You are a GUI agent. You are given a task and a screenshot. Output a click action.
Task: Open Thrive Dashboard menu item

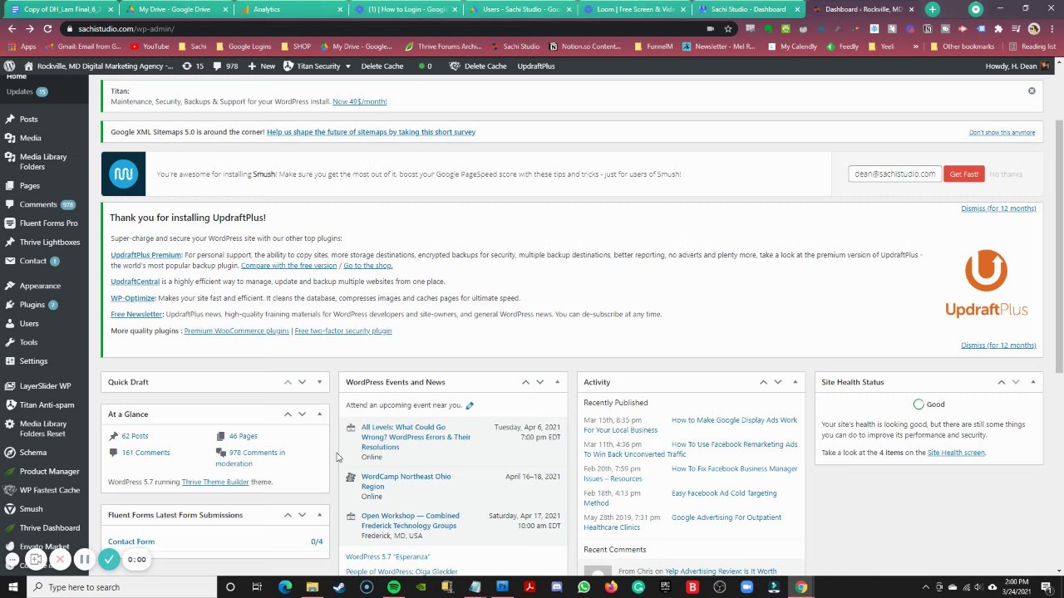(x=50, y=528)
